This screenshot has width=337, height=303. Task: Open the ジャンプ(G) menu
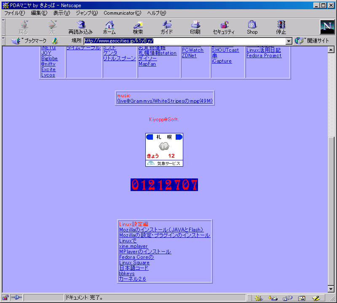87,13
